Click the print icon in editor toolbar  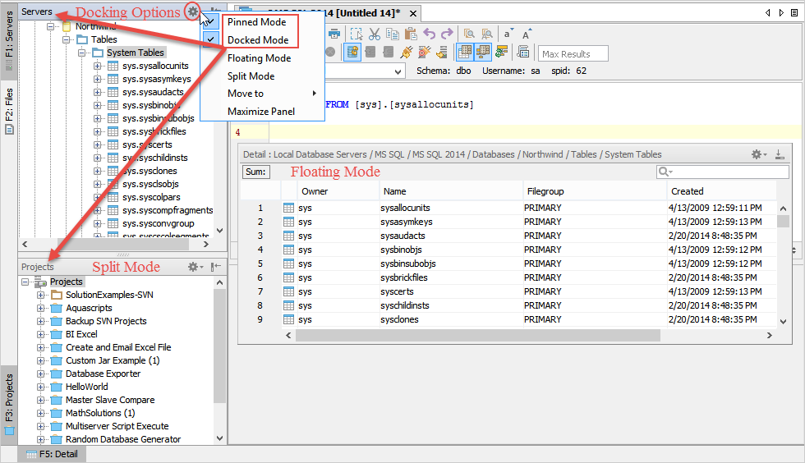[334, 34]
